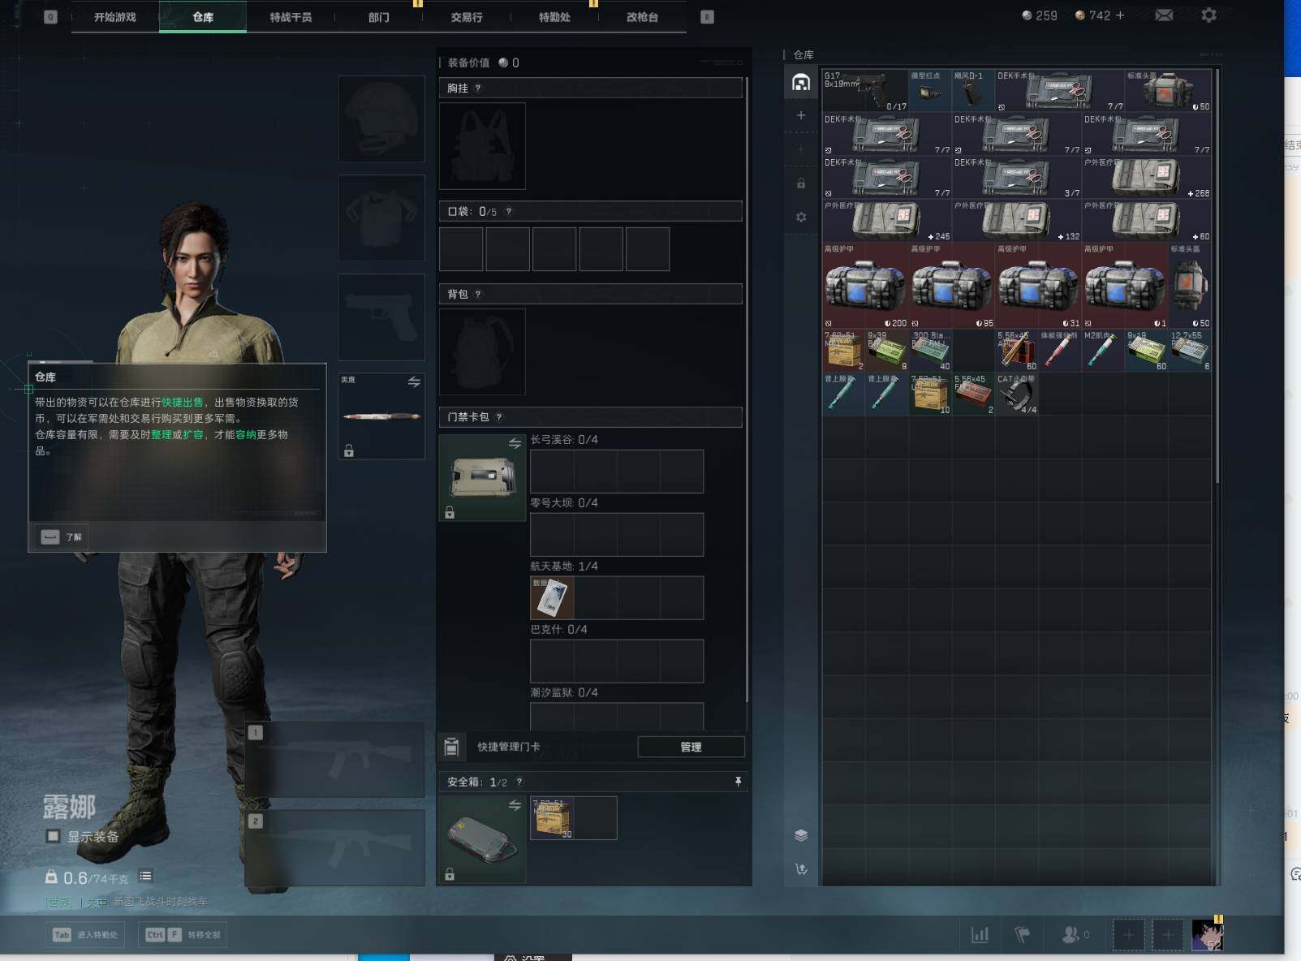Image resolution: width=1301 pixels, height=961 pixels.
Task: Show help for 门禁卡包 section
Action: tap(499, 417)
